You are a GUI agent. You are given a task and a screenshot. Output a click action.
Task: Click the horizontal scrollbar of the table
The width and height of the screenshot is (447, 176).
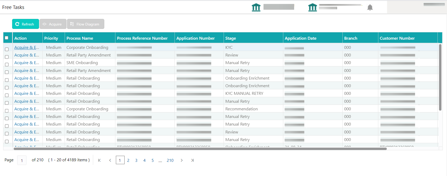click(200, 149)
